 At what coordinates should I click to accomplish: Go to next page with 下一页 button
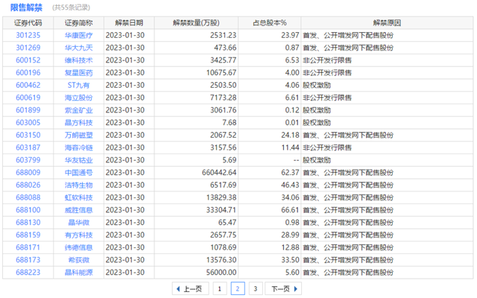(283, 288)
